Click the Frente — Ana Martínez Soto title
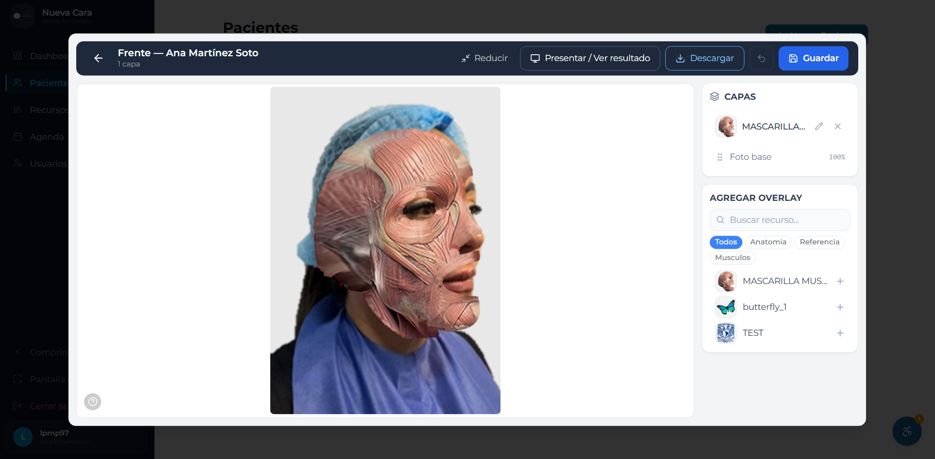Image resolution: width=935 pixels, height=459 pixels. 188,53
